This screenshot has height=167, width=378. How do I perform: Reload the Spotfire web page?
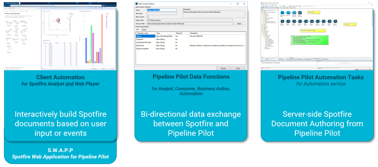tap(9, 6)
